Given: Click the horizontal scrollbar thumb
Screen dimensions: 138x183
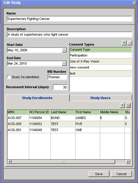Looking at the screenshot, I should 63,162.
